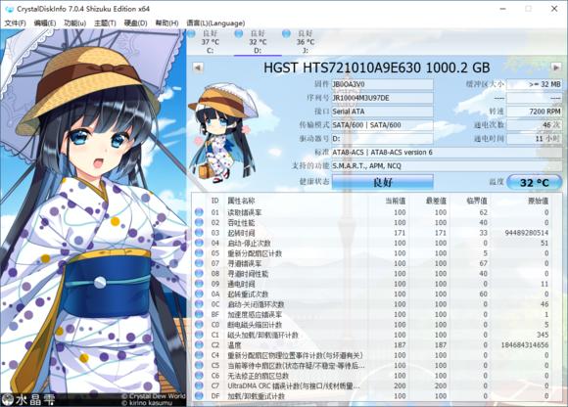Screen dimensions: 568x407
Task: Click status icon for attribute C1 row
Action: [x=199, y=335]
